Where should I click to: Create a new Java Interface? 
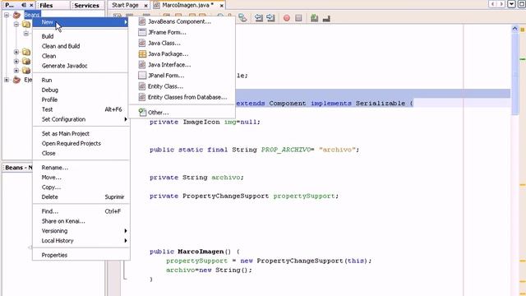coord(182,64)
